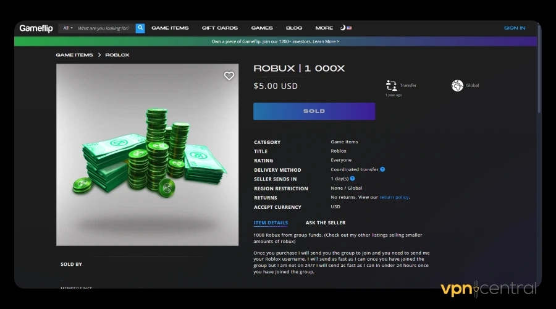Image resolution: width=556 pixels, height=309 pixels.
Task: Open the Coordinated transfer help icon
Action: coord(382,169)
